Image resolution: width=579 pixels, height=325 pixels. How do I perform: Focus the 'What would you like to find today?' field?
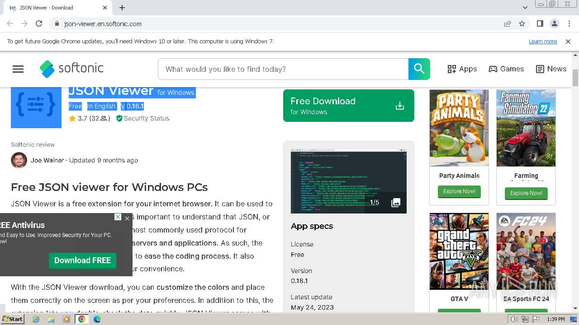coord(283,69)
